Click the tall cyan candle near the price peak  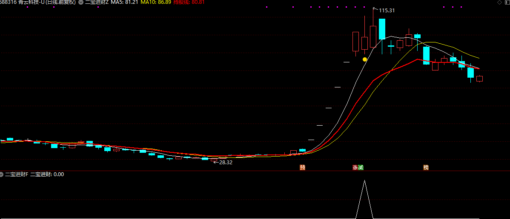coord(382,29)
